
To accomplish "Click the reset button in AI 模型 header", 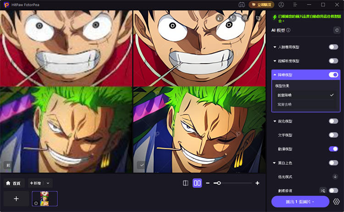I will (x=337, y=30).
